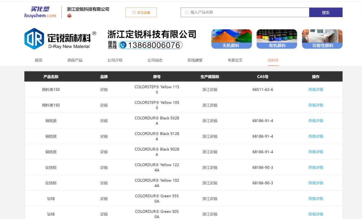Click the 搜索 search button
The image size is (362, 219).
coord(326,13)
